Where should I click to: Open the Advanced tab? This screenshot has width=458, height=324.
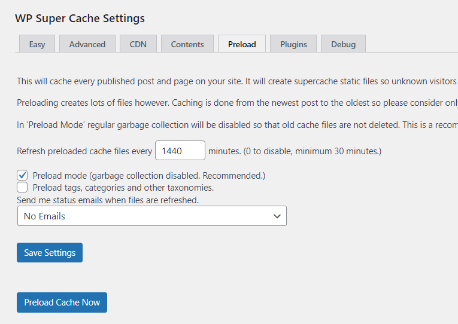[x=87, y=44]
